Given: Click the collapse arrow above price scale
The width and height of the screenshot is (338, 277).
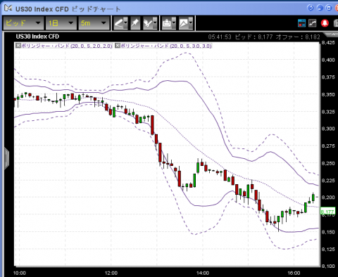Looking at the screenshot, I should [x=332, y=34].
